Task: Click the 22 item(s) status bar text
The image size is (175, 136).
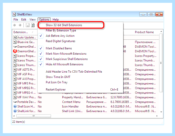Action: tap(19, 122)
